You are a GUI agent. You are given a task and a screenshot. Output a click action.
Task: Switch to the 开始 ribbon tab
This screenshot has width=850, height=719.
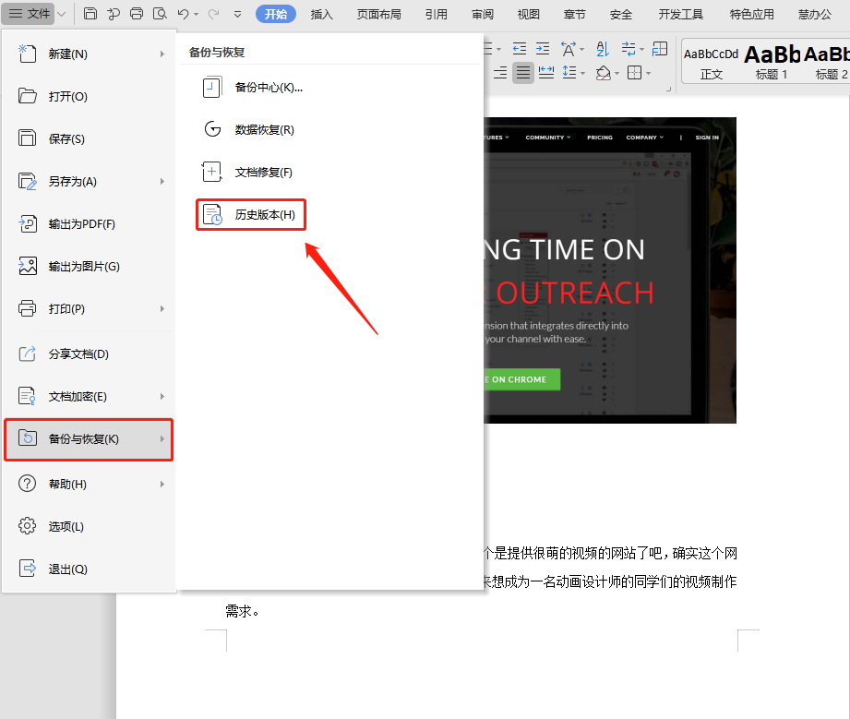point(276,14)
